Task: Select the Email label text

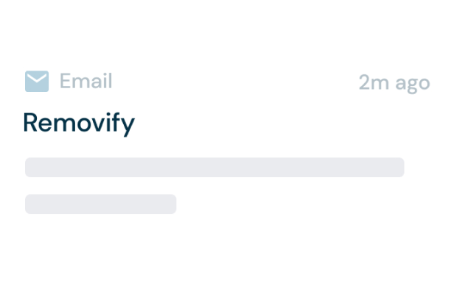Action: pyautogui.click(x=86, y=81)
